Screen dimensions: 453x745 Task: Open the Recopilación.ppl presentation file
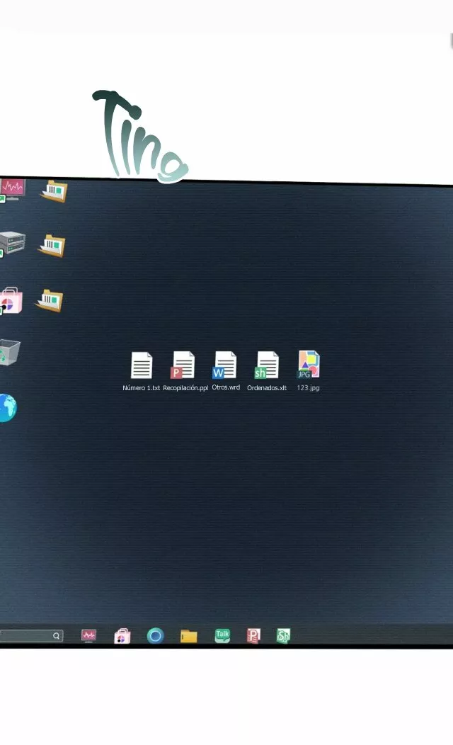point(183,366)
